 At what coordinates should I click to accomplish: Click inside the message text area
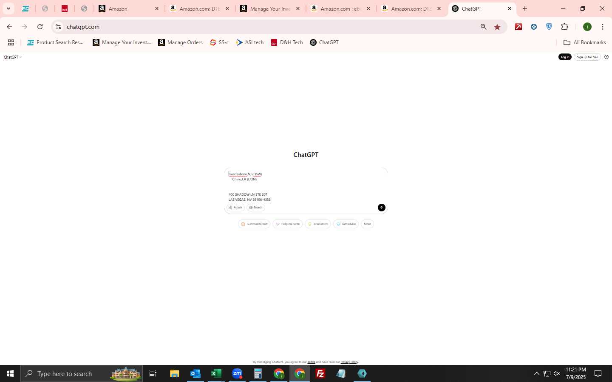click(306, 186)
